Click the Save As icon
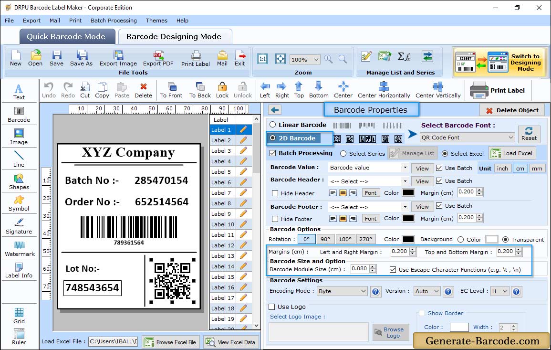Image resolution: width=551 pixels, height=350 pixels. click(x=81, y=58)
